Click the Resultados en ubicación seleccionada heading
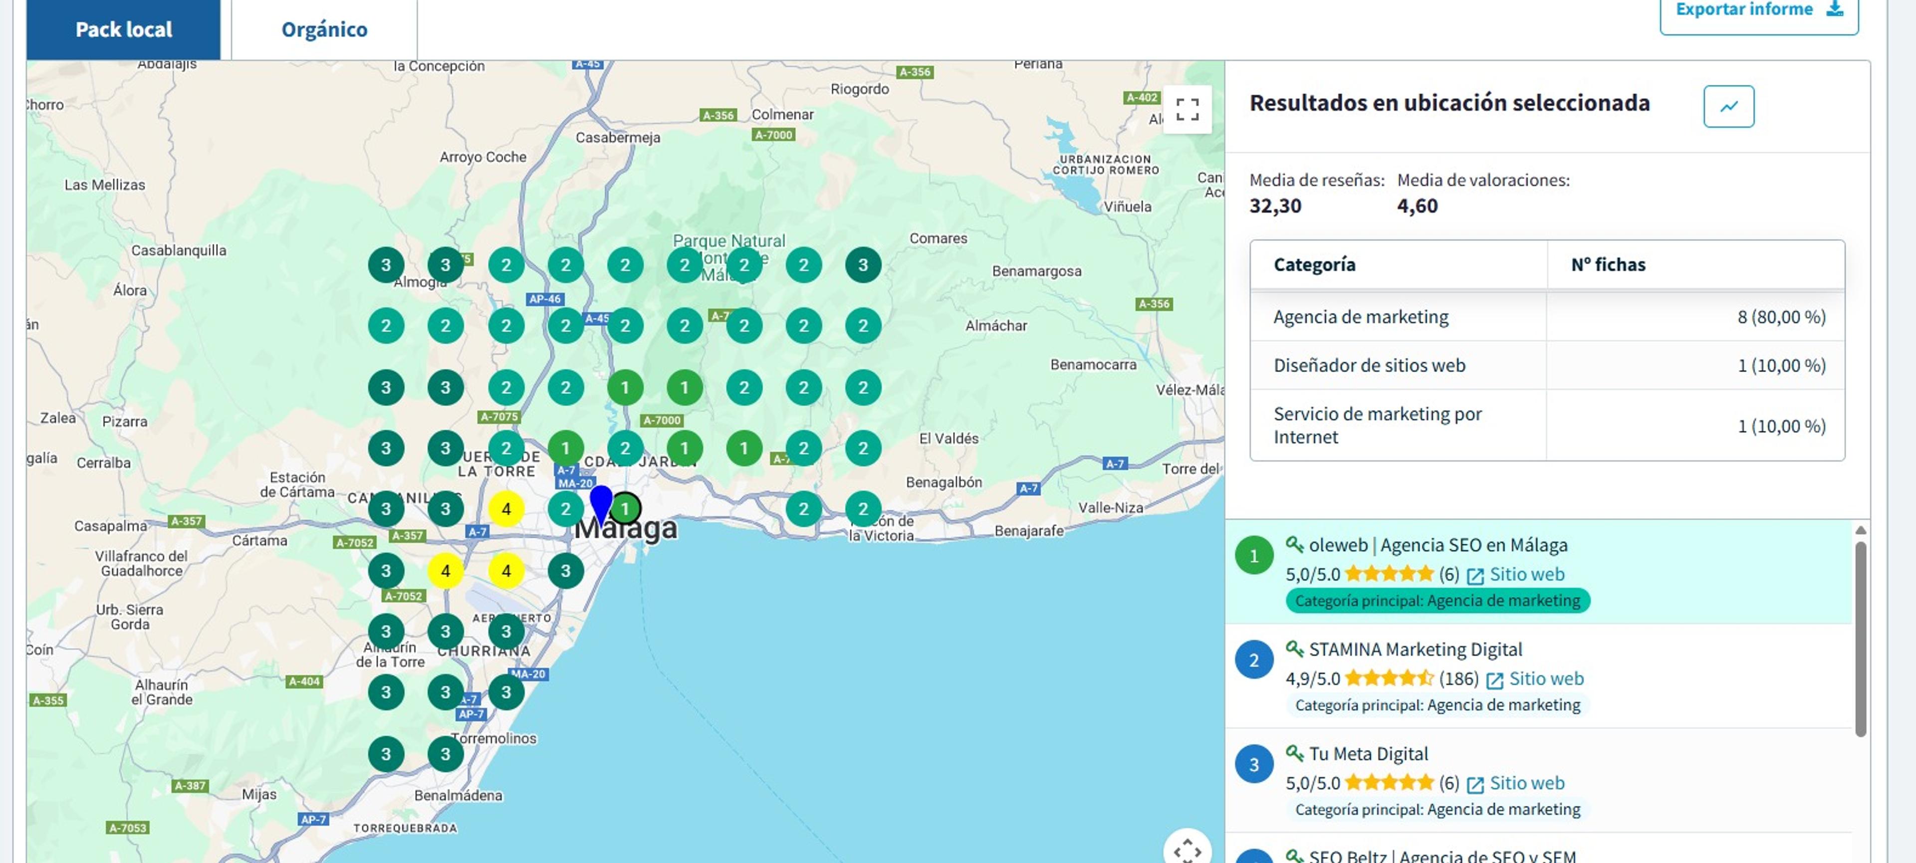This screenshot has height=863, width=1916. pyautogui.click(x=1449, y=103)
